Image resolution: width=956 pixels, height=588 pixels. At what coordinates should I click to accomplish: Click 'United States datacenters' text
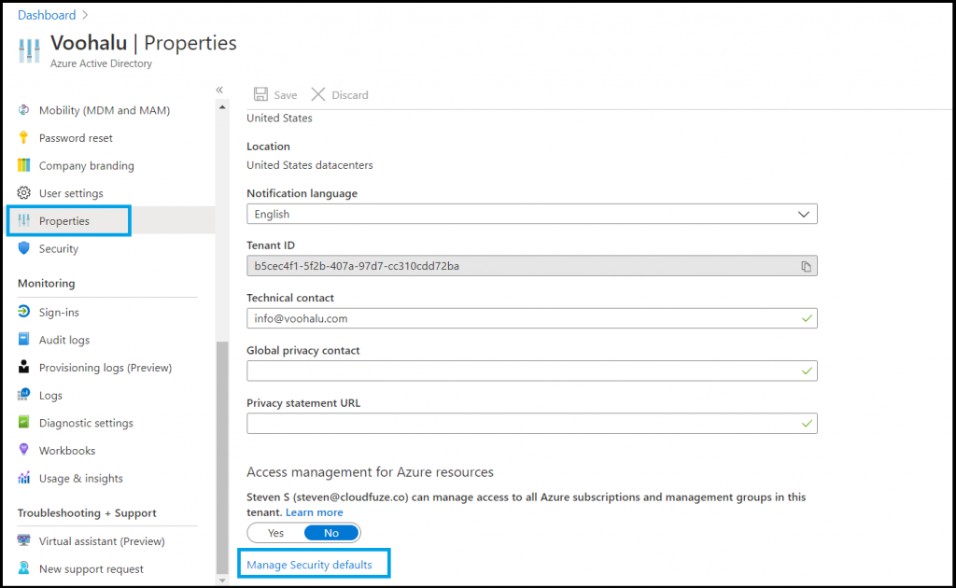(x=310, y=164)
